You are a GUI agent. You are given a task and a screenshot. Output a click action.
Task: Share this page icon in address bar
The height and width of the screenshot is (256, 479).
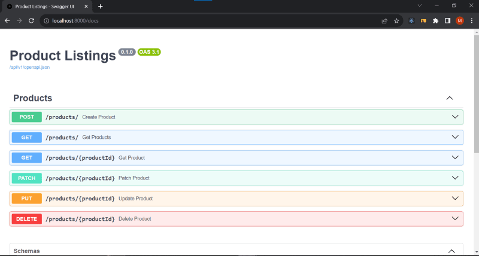(x=384, y=21)
